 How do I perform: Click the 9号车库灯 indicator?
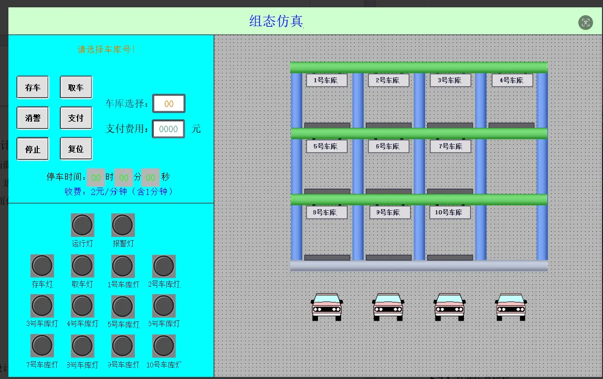tap(123, 346)
